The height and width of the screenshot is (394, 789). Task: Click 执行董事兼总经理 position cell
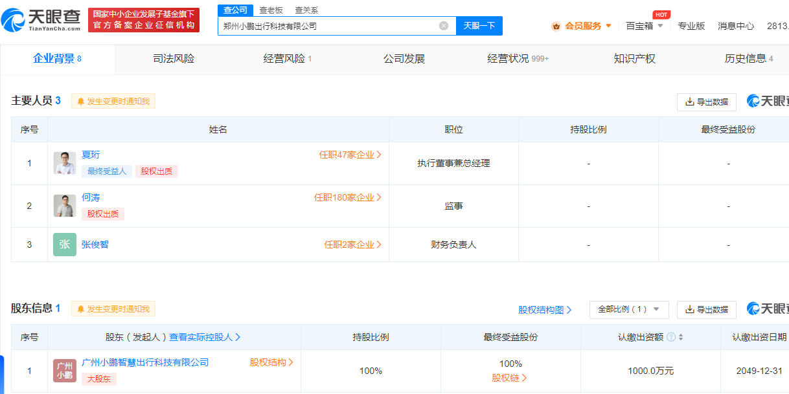(x=453, y=164)
